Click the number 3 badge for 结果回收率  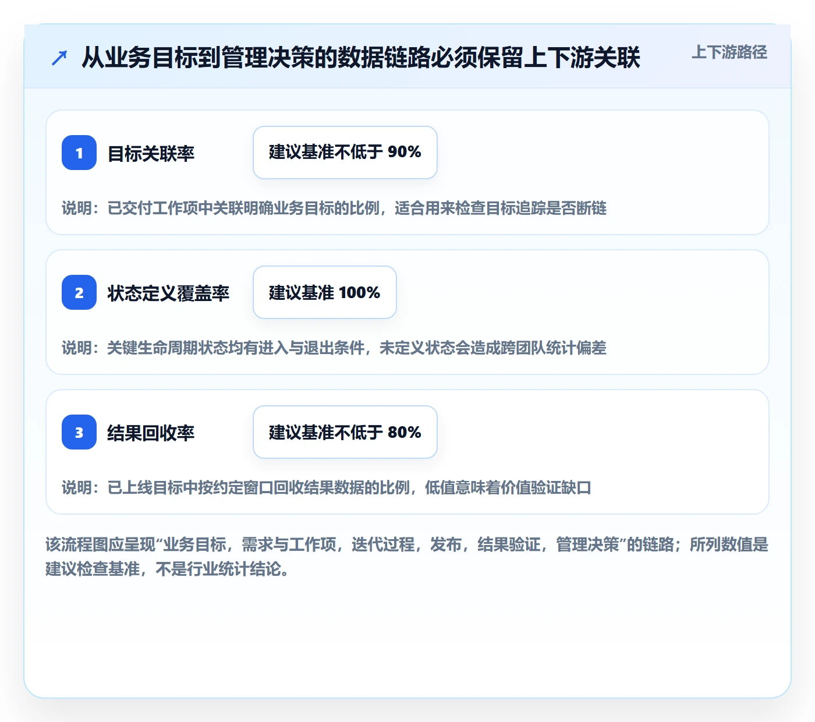point(79,432)
